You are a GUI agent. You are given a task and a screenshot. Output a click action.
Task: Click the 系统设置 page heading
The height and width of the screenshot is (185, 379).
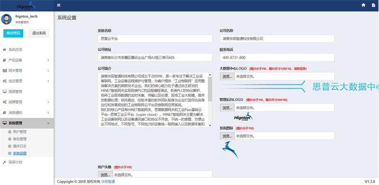tap(67, 18)
